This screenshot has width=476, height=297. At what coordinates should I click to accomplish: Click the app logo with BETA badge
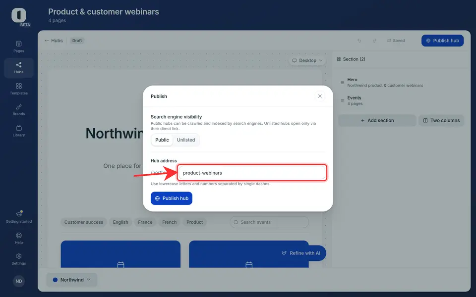tap(19, 16)
